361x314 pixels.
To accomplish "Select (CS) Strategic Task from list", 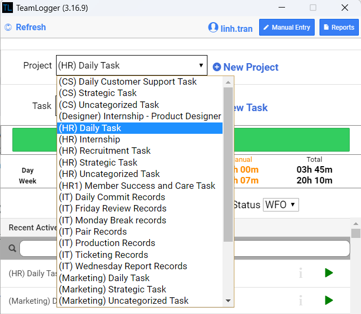I will [98, 93].
